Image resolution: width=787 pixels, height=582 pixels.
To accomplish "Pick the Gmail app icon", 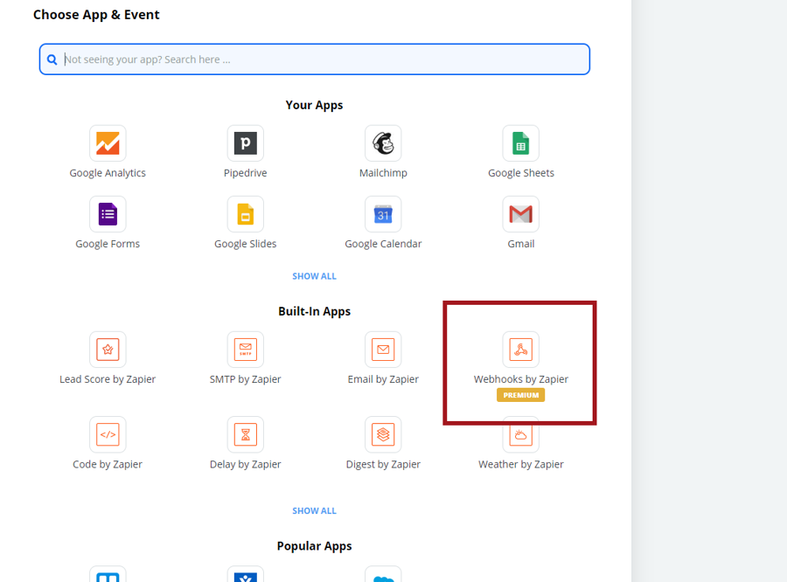I will coord(520,214).
